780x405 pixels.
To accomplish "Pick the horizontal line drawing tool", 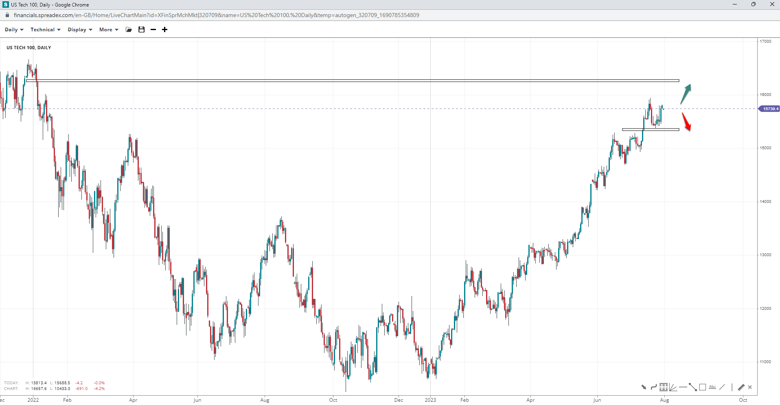I will tap(683, 387).
